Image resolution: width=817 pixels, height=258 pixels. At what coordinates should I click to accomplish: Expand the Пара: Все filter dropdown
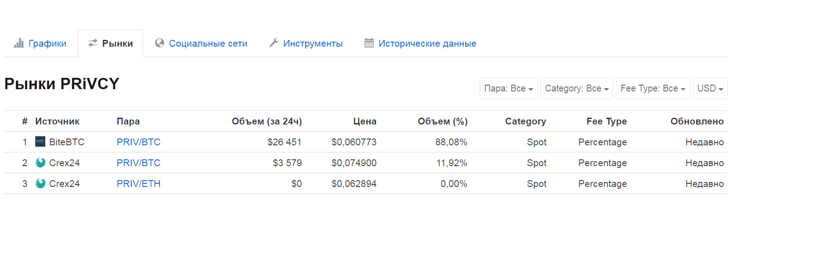click(x=509, y=88)
